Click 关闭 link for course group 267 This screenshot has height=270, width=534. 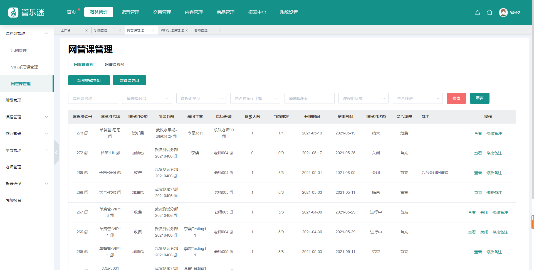click(484, 212)
